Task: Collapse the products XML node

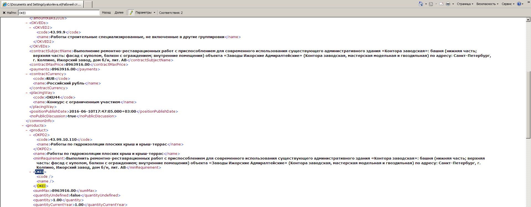Action: (x=23, y=126)
